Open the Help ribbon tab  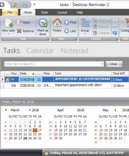coord(80,12)
